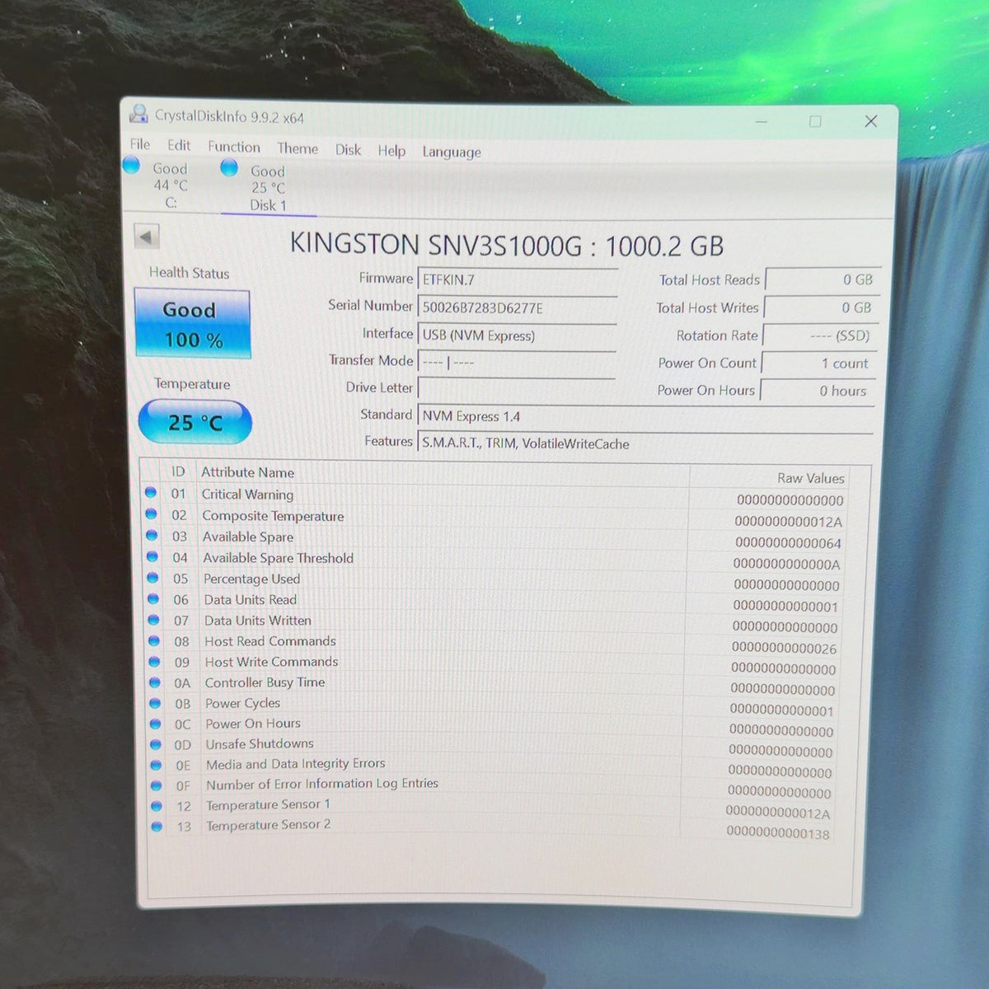Click the status dot for Available Spare row 03
Image resolution: width=989 pixels, height=989 pixels.
click(x=152, y=536)
